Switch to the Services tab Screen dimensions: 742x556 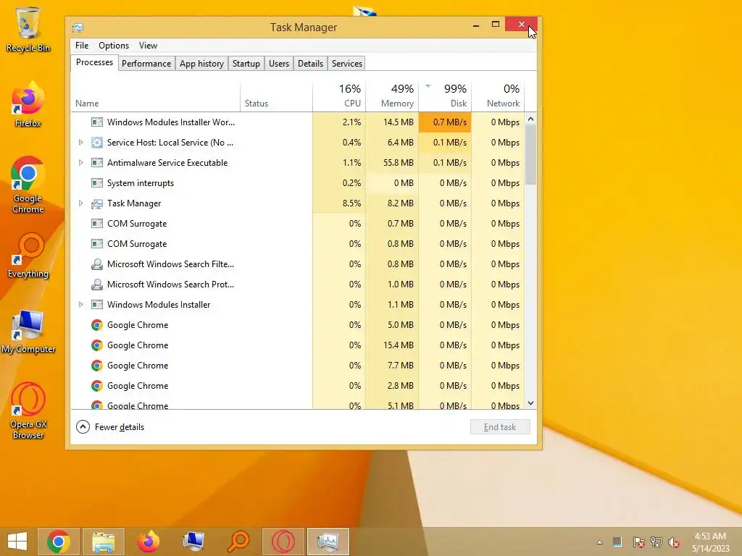347,64
